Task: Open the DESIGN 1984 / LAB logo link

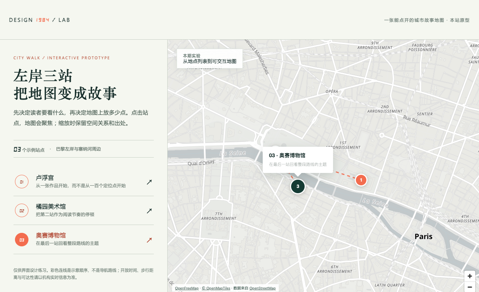Action: tap(39, 20)
